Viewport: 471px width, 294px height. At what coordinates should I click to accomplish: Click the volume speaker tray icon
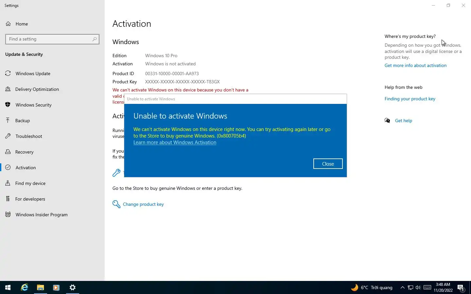(418, 287)
